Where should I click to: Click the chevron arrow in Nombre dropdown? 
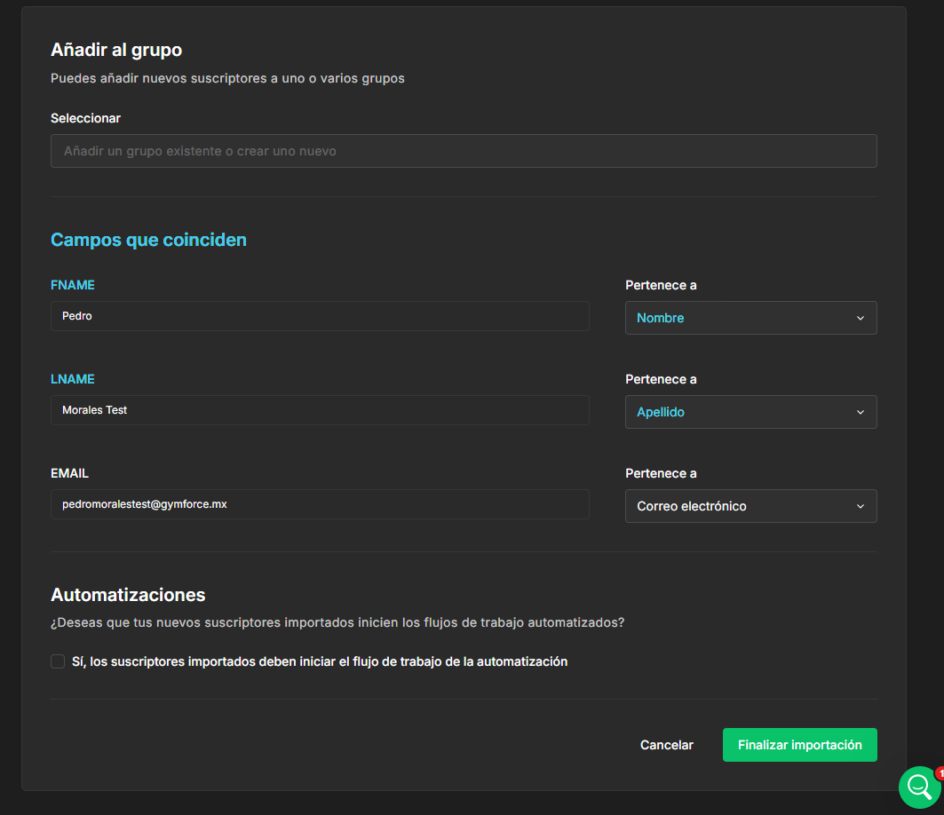point(860,318)
